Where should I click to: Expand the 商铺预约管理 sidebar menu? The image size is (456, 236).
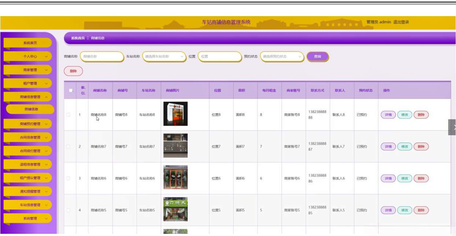click(28, 124)
